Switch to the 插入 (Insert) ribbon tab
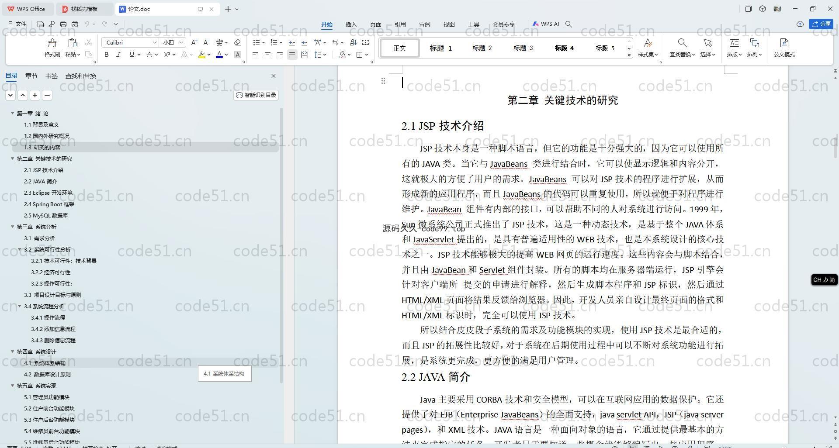The image size is (839, 448). 351,24
